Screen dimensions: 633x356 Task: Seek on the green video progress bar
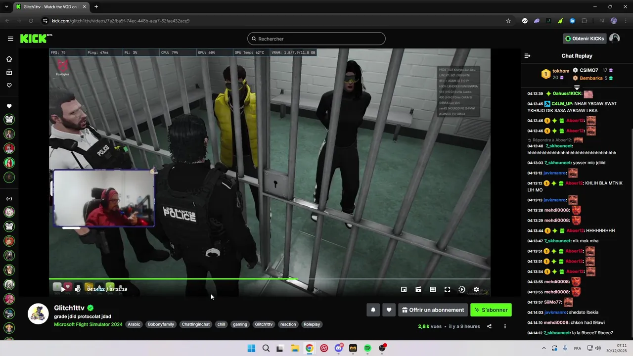click(x=270, y=279)
